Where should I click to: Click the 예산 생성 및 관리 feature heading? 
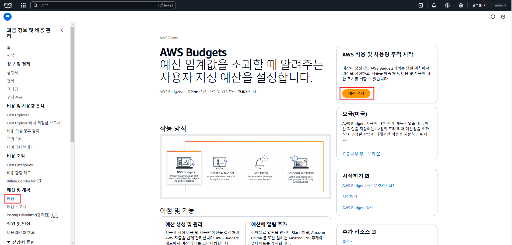(184, 224)
